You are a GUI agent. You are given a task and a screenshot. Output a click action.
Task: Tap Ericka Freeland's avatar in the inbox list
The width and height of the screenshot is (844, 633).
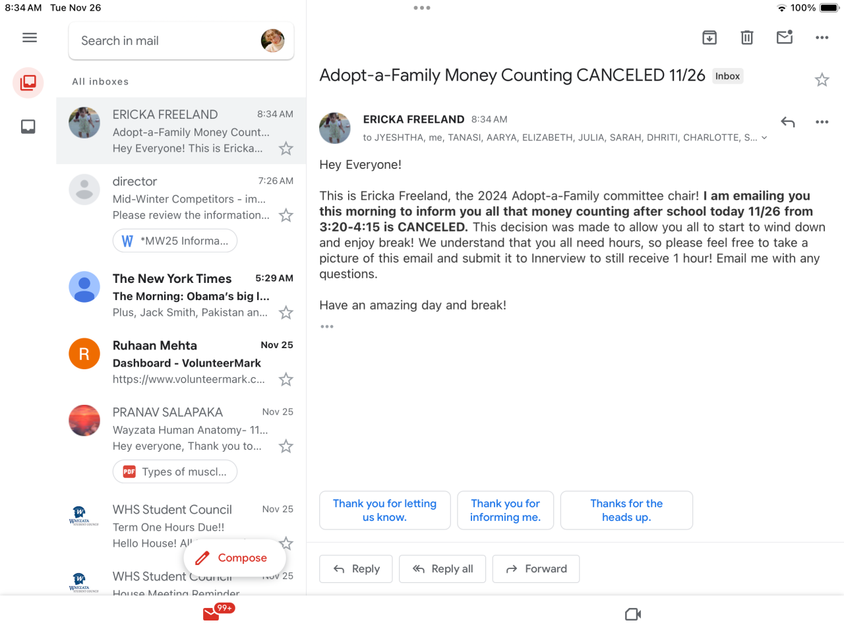click(x=84, y=123)
